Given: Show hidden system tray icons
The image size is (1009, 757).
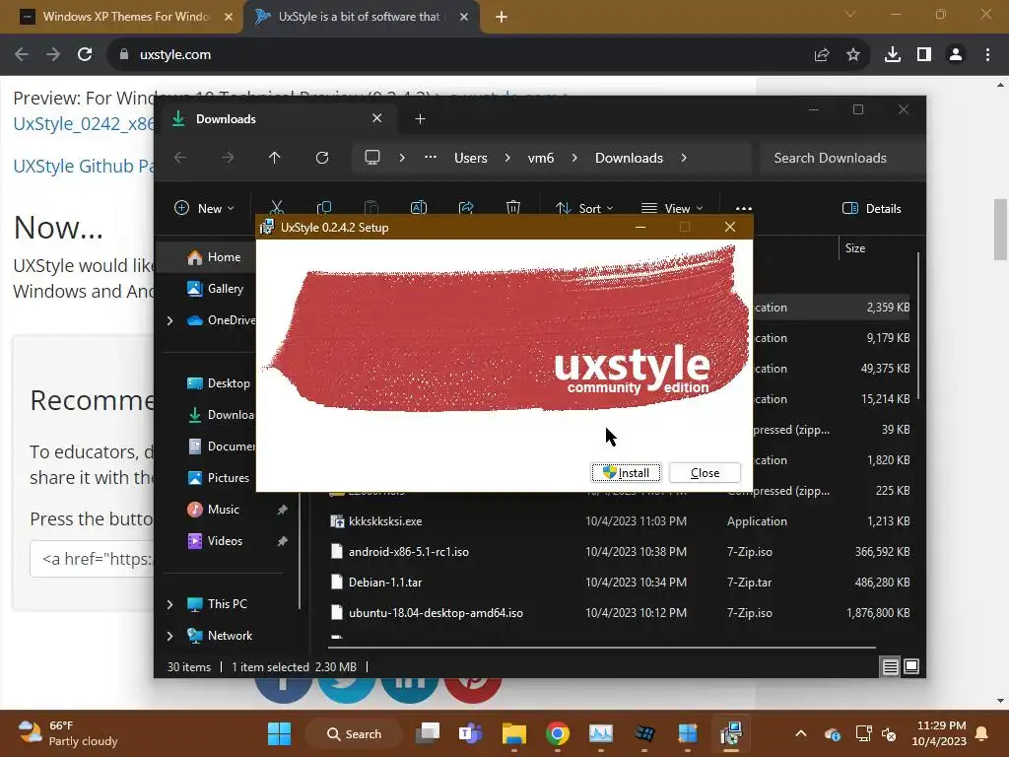Looking at the screenshot, I should (800, 733).
